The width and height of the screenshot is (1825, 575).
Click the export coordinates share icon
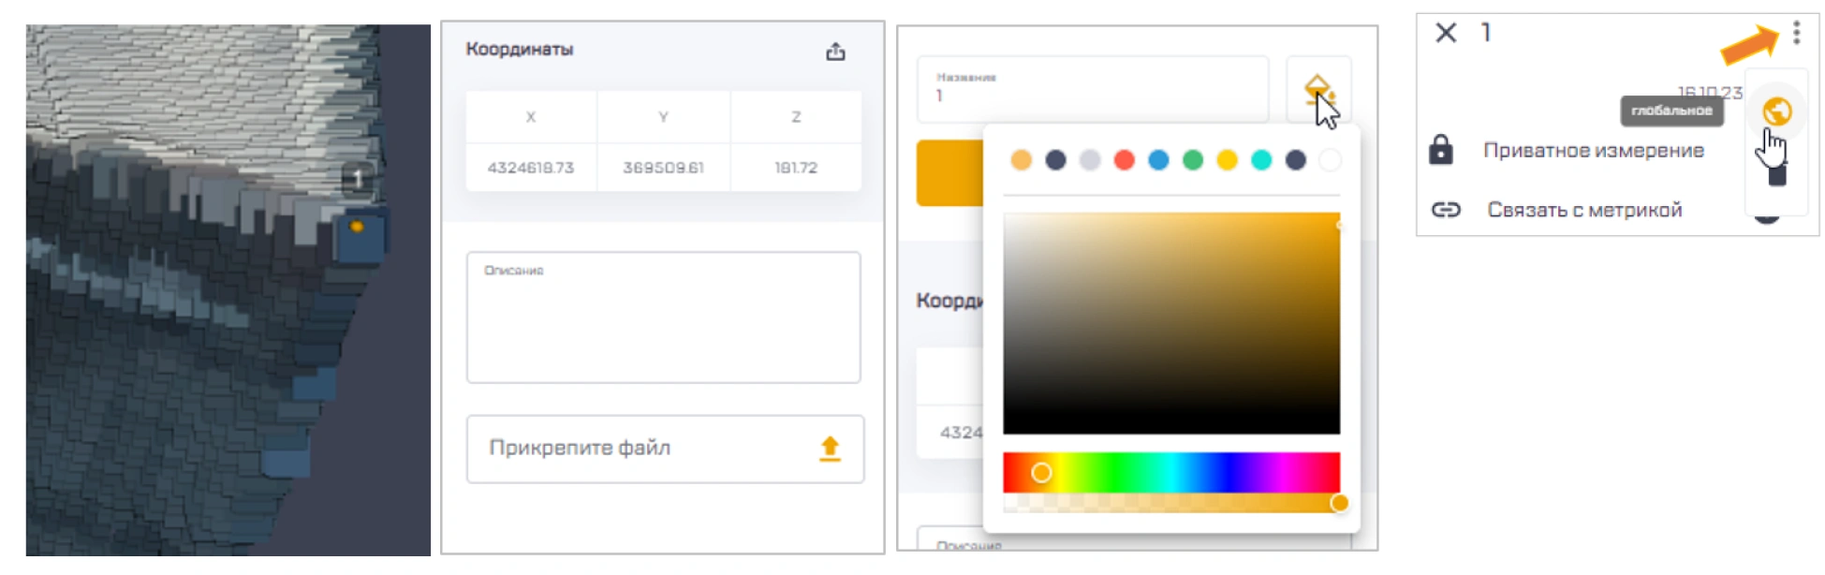(835, 52)
